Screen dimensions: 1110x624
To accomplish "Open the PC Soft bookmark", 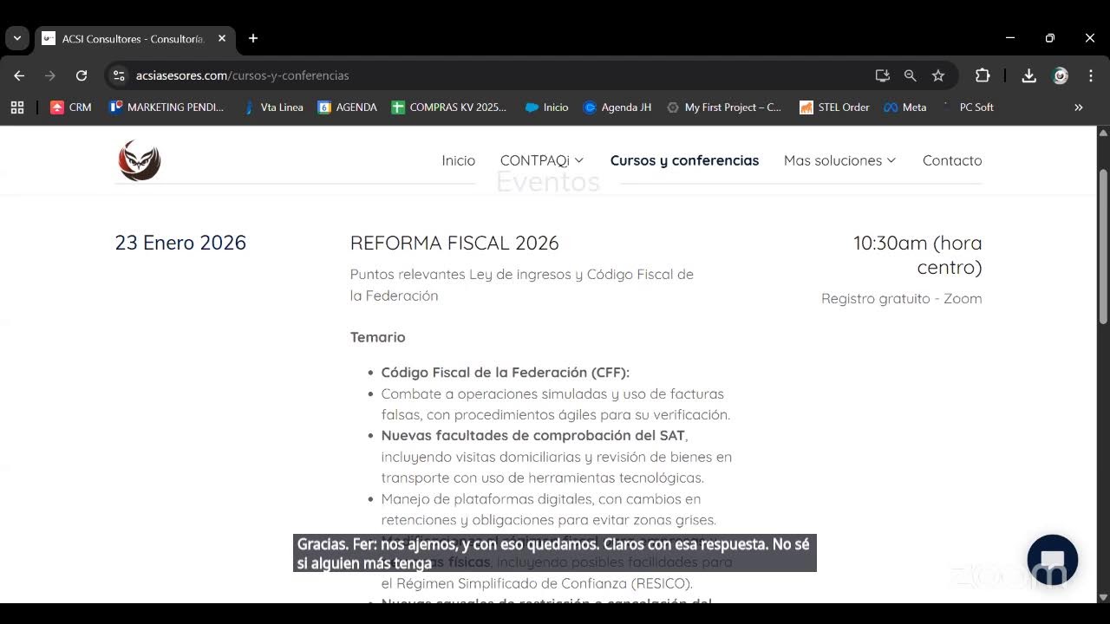I will [968, 107].
